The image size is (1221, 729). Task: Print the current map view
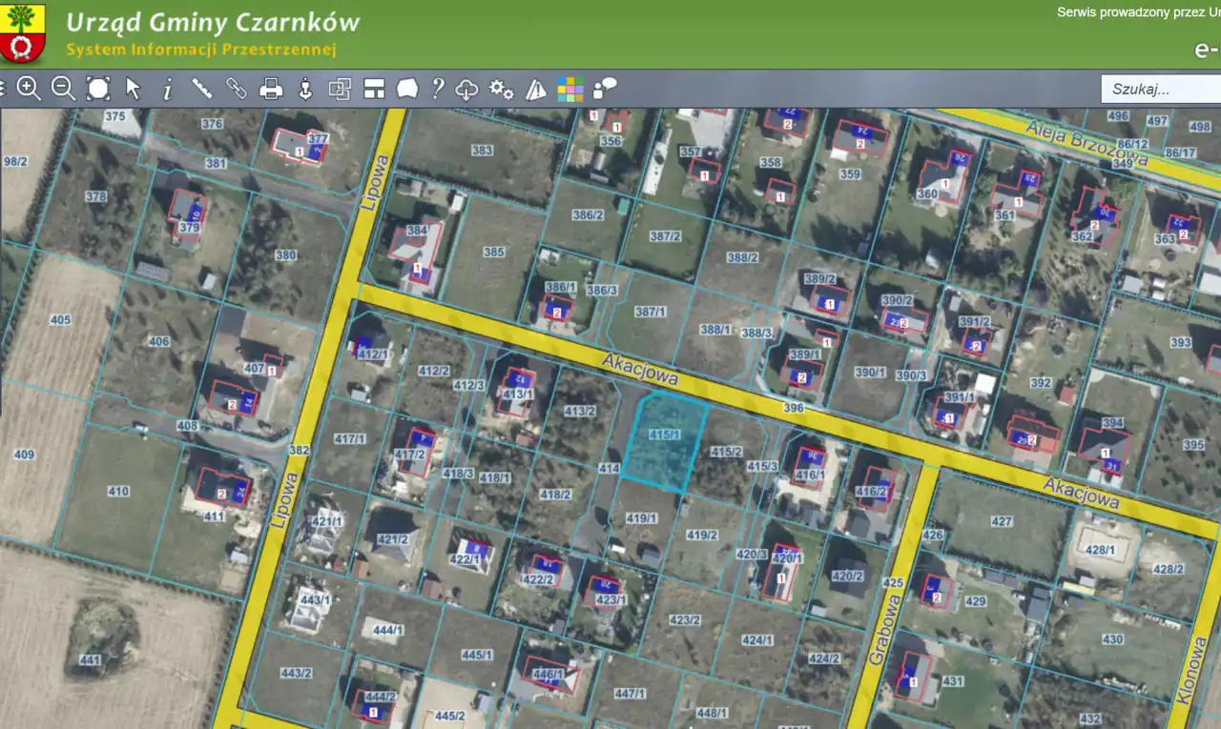271,89
